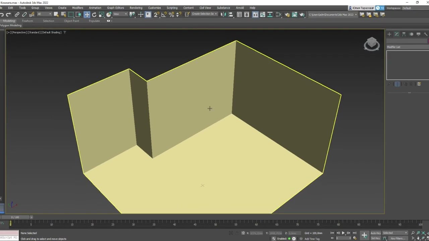Toggle Auto Key animation mode

[375, 233]
